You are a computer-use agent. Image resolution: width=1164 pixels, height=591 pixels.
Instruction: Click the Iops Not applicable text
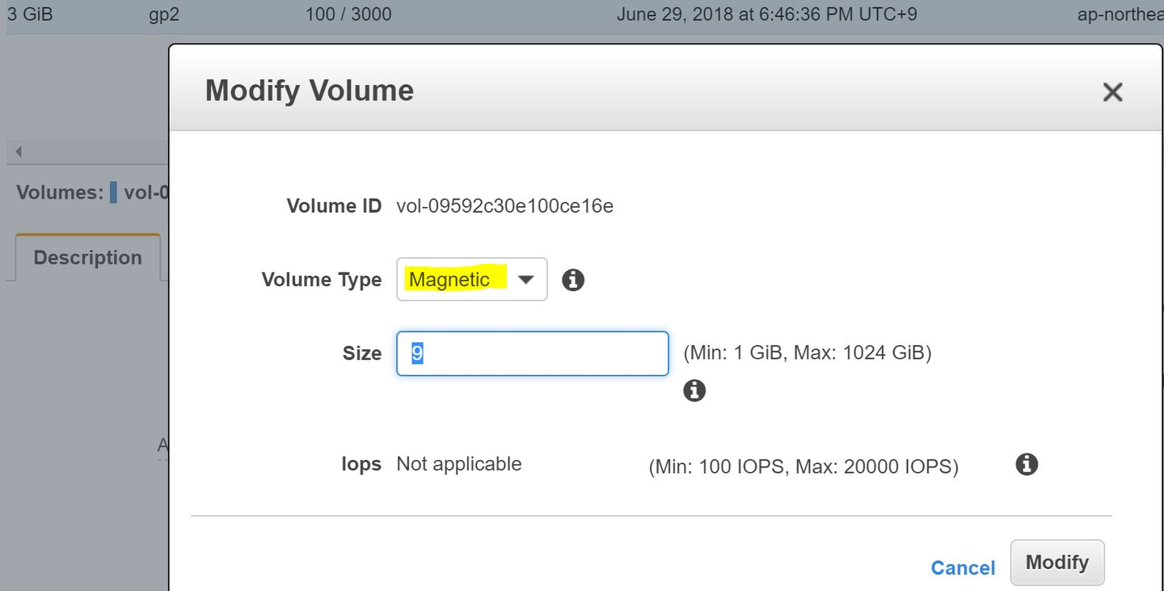click(458, 464)
